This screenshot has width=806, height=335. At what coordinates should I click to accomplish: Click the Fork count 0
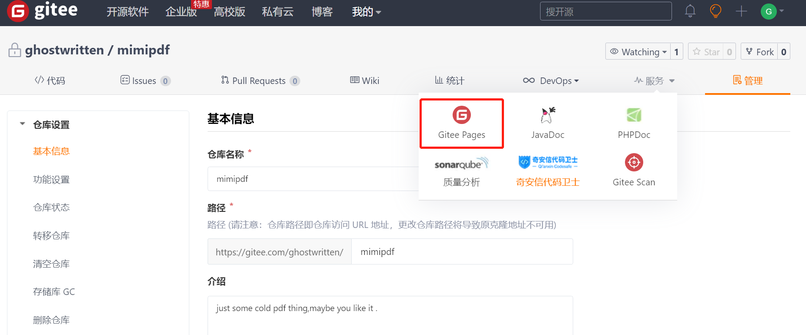[784, 51]
